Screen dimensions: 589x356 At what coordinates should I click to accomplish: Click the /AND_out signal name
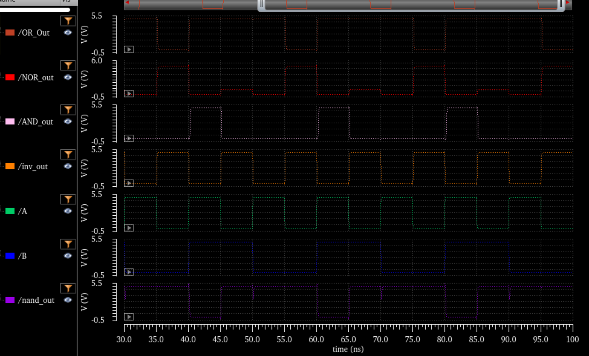[35, 122]
